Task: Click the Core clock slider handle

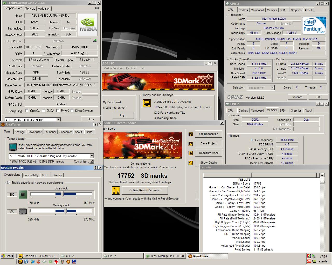Action: pyautogui.click(x=62, y=194)
